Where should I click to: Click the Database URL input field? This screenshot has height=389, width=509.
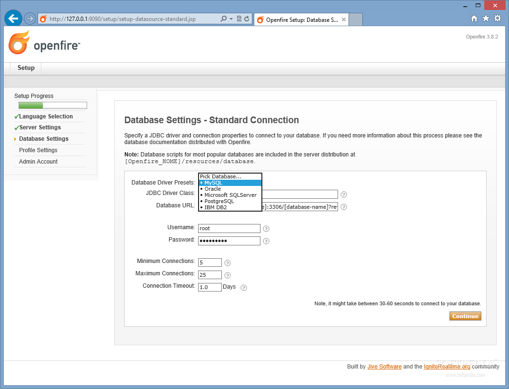(300, 207)
